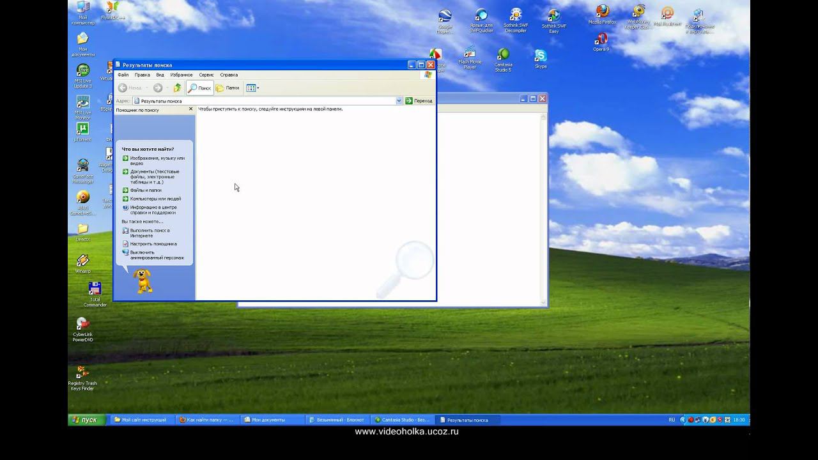Launch MSI Live Update 3 from the desktop
This screenshot has width=818, height=460.
pos(82,74)
